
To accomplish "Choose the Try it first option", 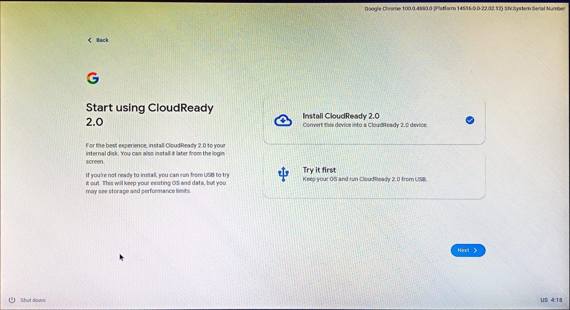I will point(374,174).
